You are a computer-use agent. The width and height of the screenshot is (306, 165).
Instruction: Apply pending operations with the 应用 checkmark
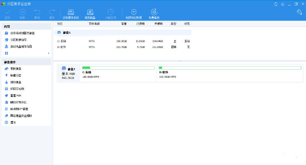pos(8,14)
